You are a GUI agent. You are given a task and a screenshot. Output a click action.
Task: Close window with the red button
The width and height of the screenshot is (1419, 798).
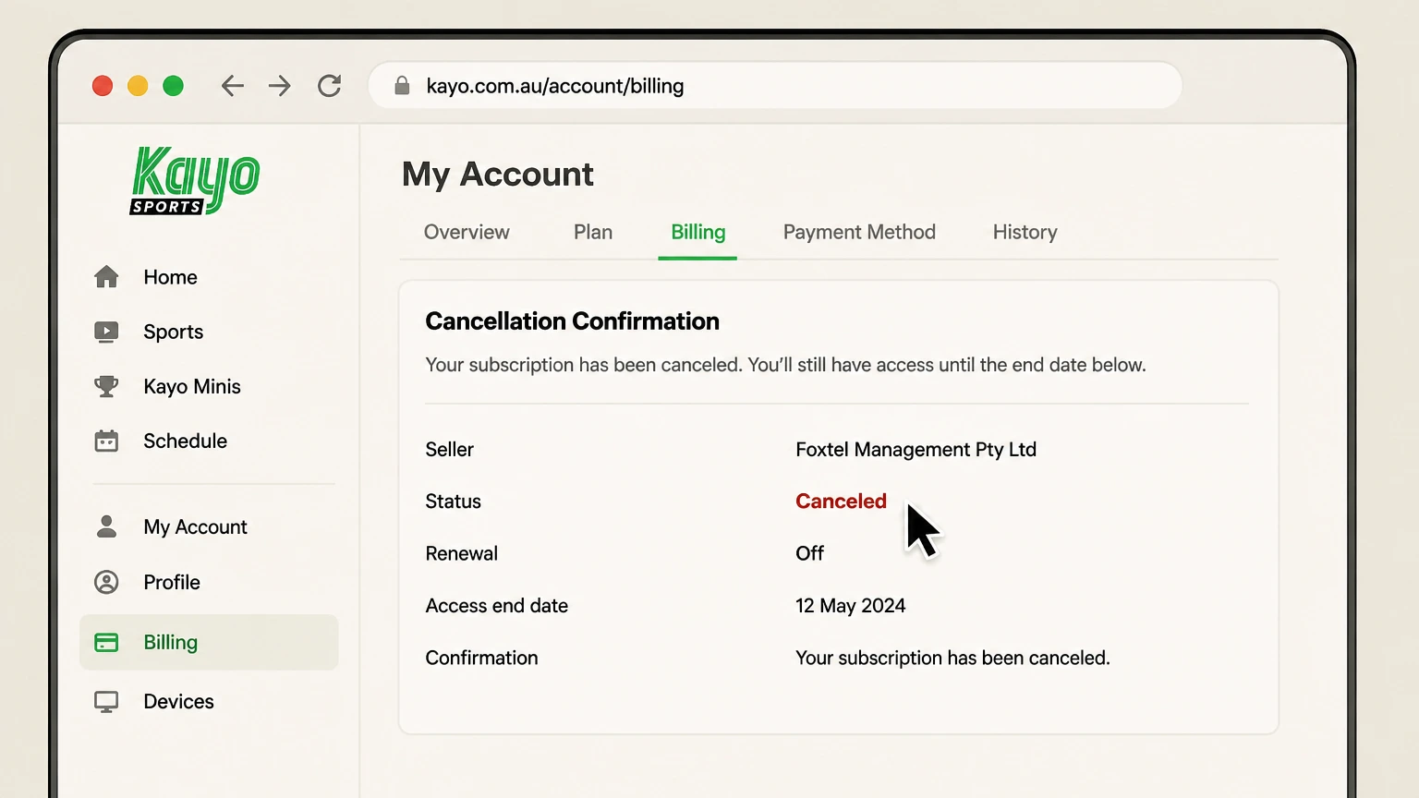tap(103, 86)
